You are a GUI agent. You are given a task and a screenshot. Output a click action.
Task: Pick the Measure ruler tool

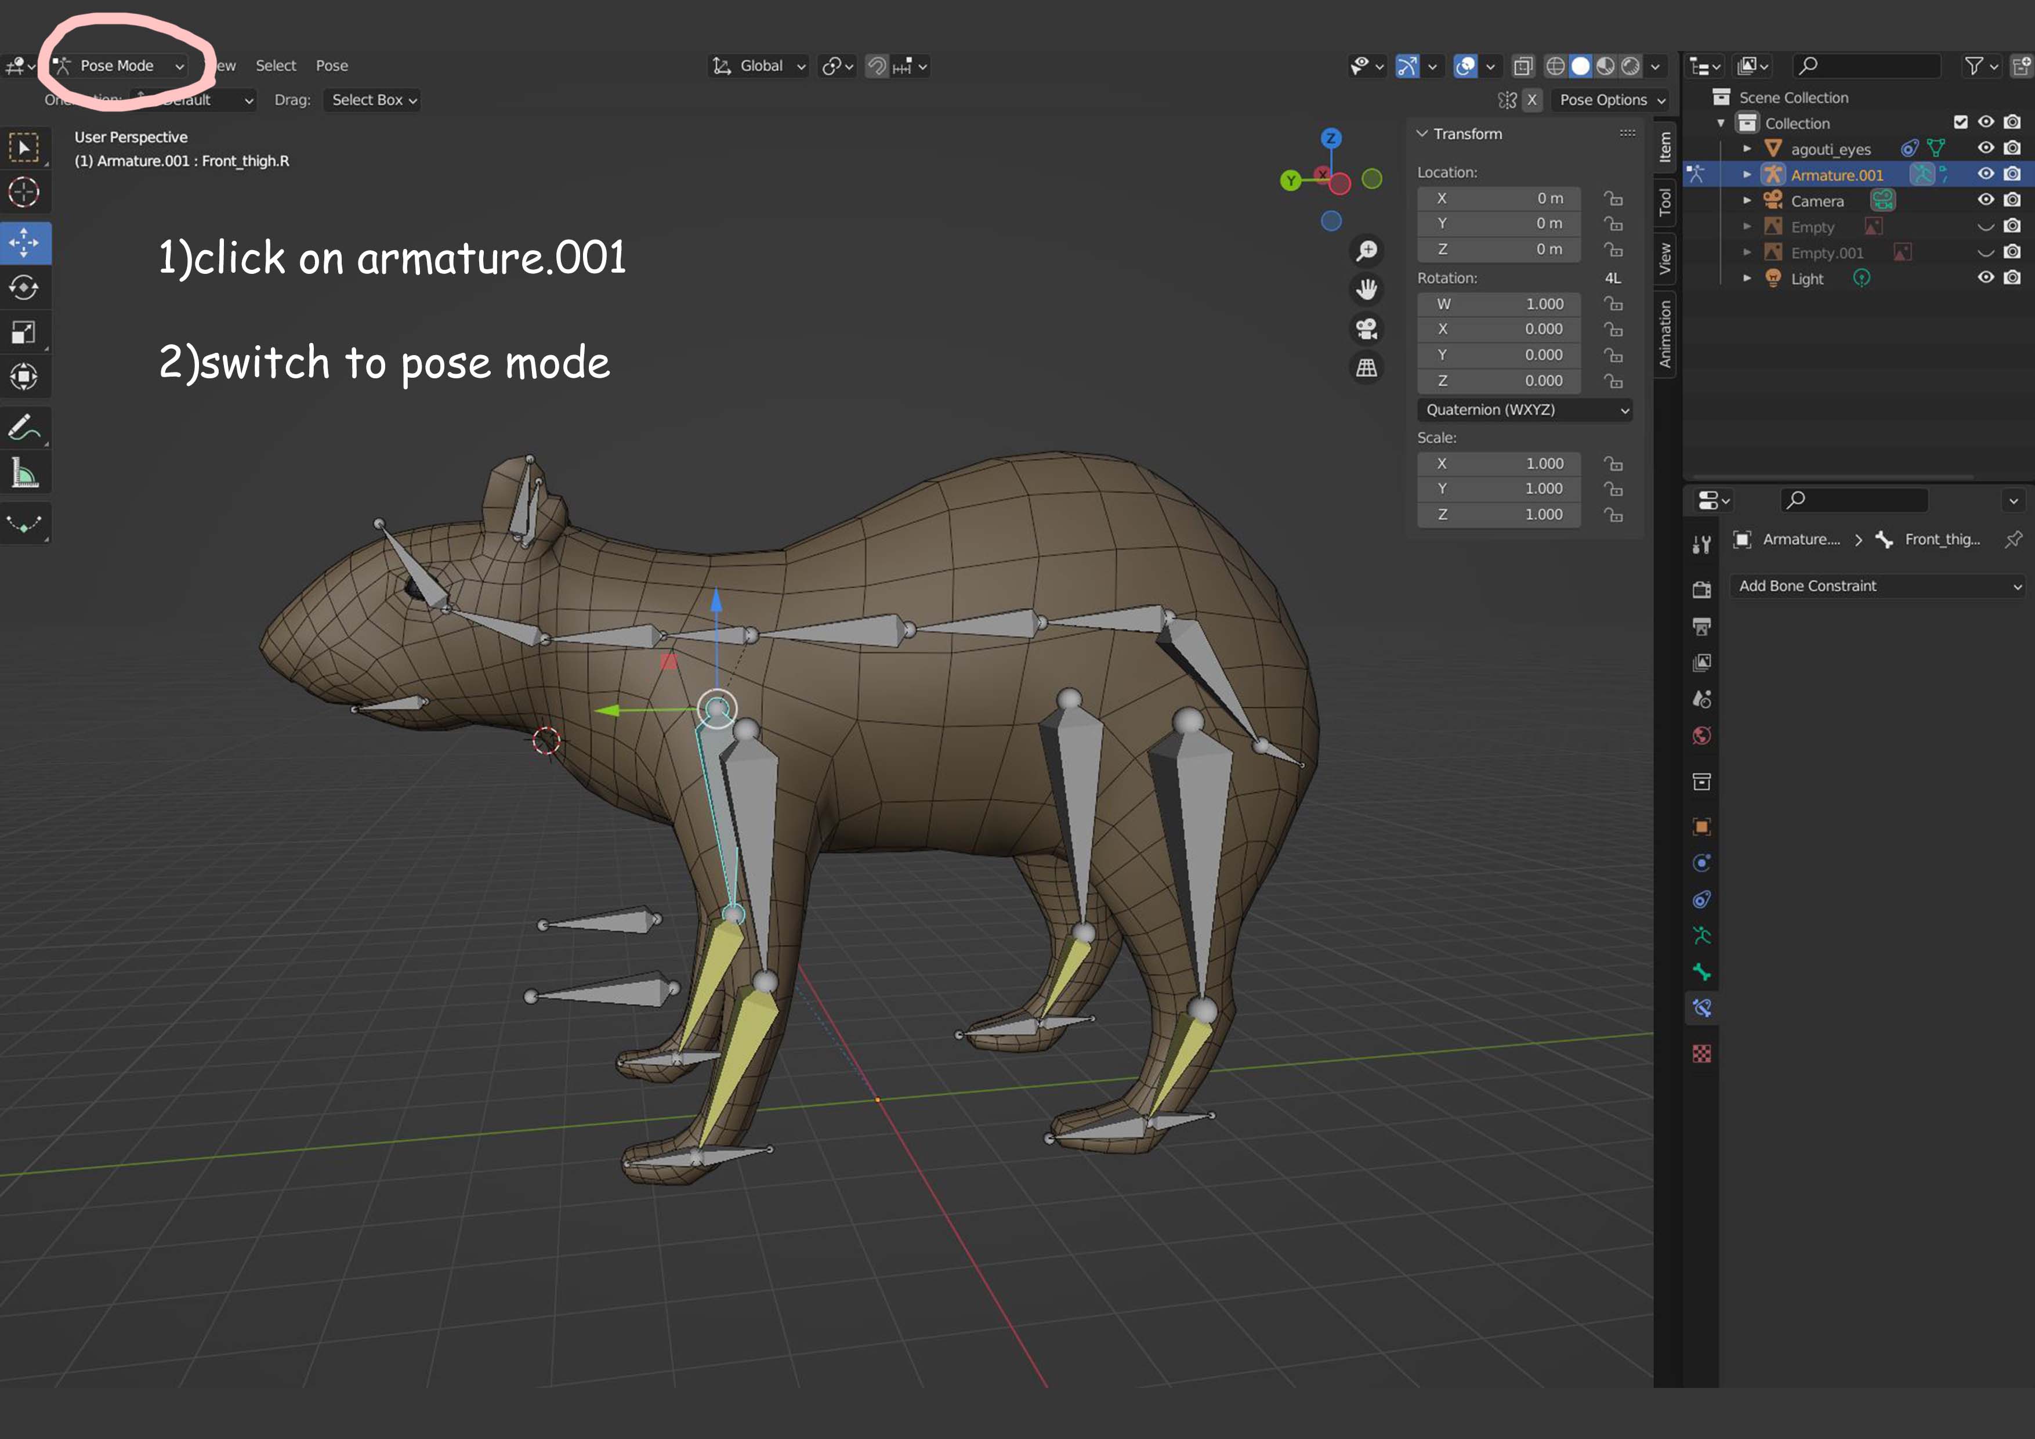[24, 473]
